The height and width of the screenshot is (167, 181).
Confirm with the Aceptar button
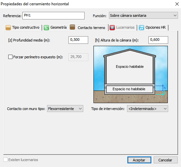tap(139, 160)
